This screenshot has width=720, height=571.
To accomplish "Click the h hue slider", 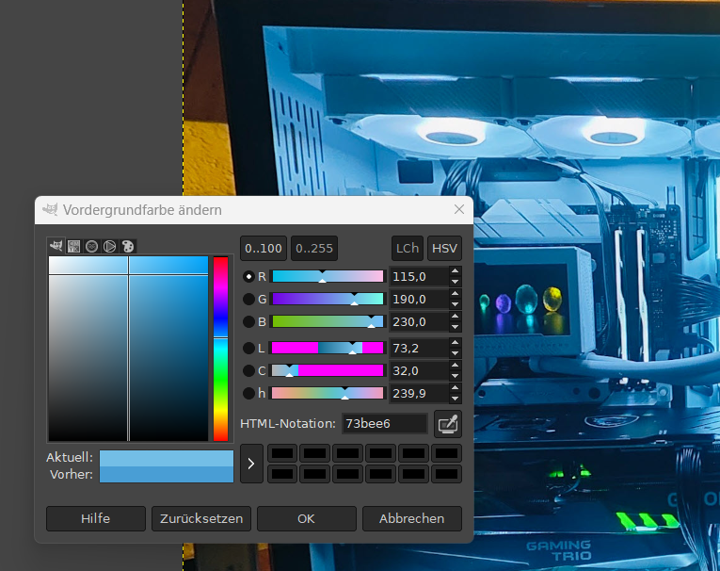I will click(328, 394).
